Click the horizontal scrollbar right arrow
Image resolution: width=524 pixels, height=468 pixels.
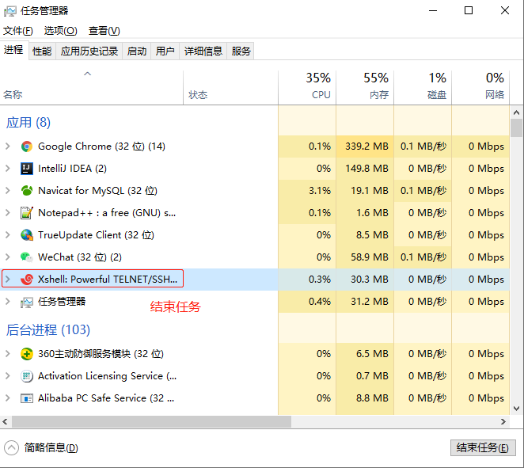tap(503, 421)
